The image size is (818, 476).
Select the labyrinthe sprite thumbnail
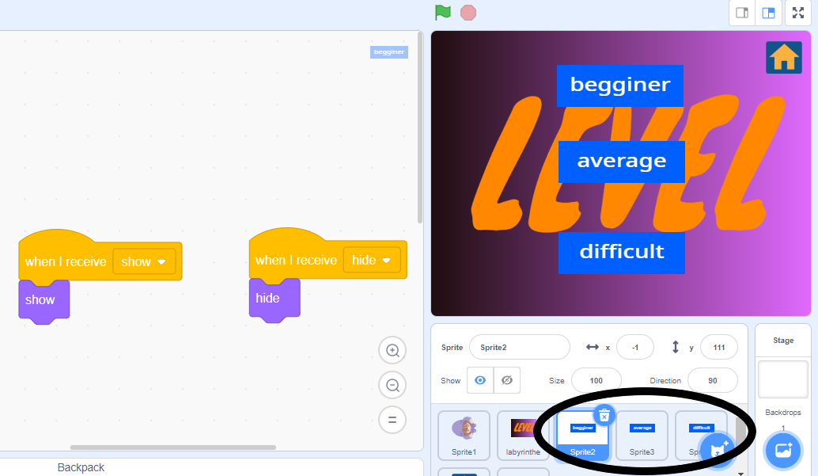[x=523, y=434]
